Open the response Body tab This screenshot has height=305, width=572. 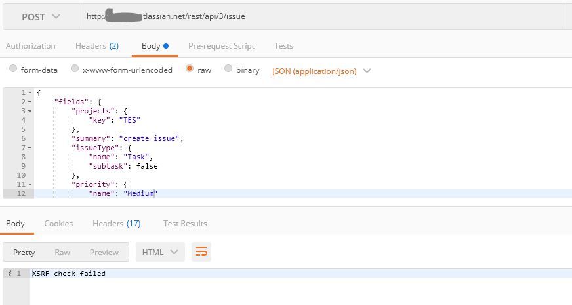click(x=15, y=224)
